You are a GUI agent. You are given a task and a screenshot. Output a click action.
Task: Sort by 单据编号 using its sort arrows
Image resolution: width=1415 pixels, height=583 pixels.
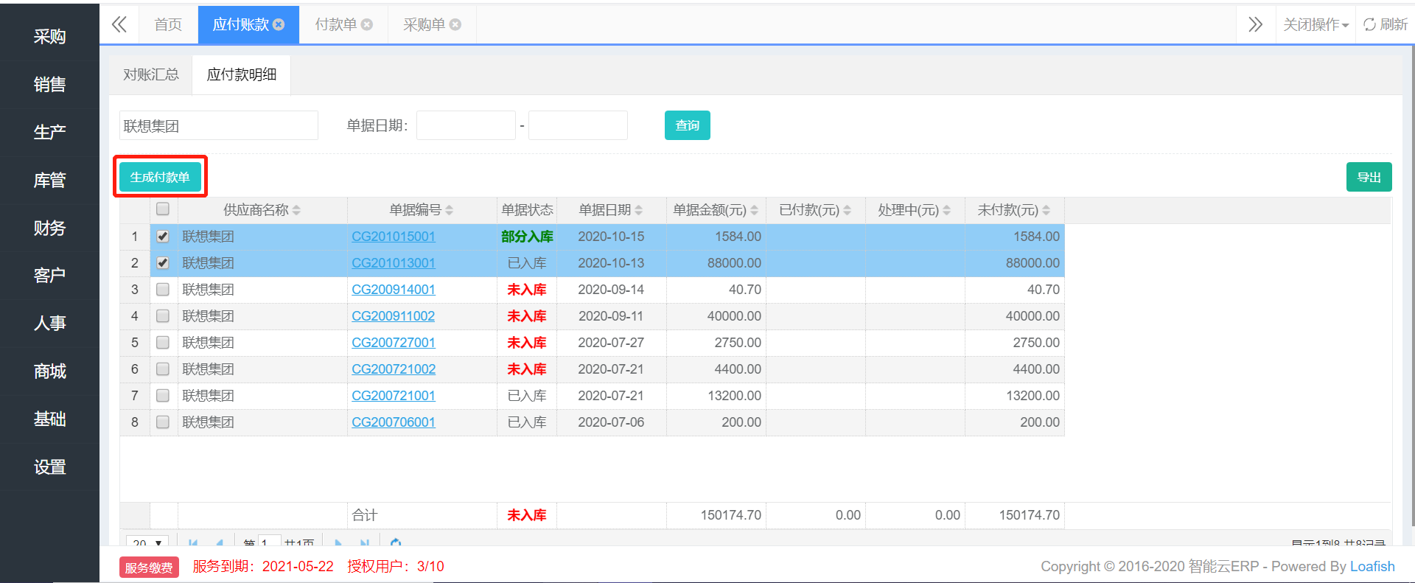(449, 210)
